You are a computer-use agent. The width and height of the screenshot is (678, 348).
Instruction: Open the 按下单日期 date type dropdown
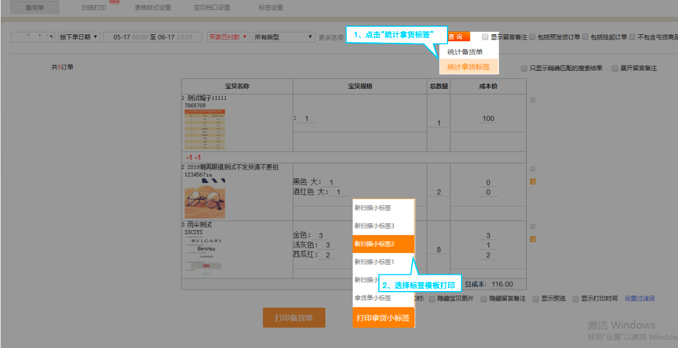(x=79, y=37)
